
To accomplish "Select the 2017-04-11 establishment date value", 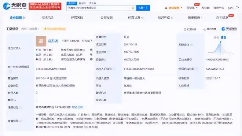I will point(131,44).
